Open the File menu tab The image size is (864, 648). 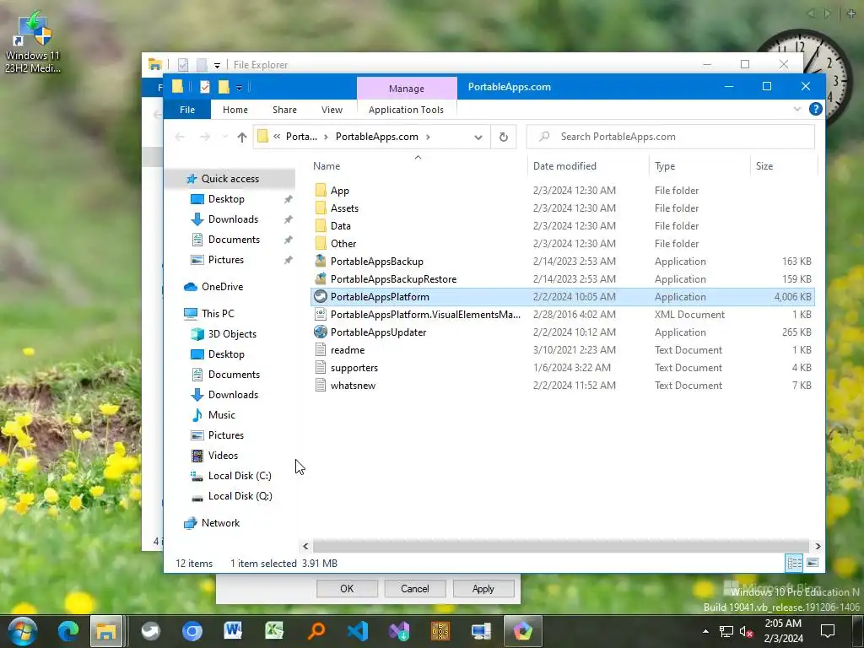pos(187,110)
